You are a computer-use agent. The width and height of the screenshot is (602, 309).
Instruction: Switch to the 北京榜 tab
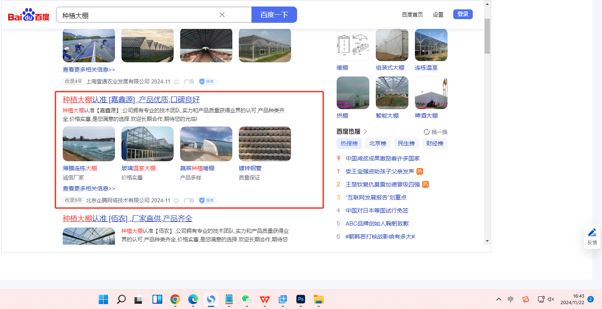coord(378,143)
